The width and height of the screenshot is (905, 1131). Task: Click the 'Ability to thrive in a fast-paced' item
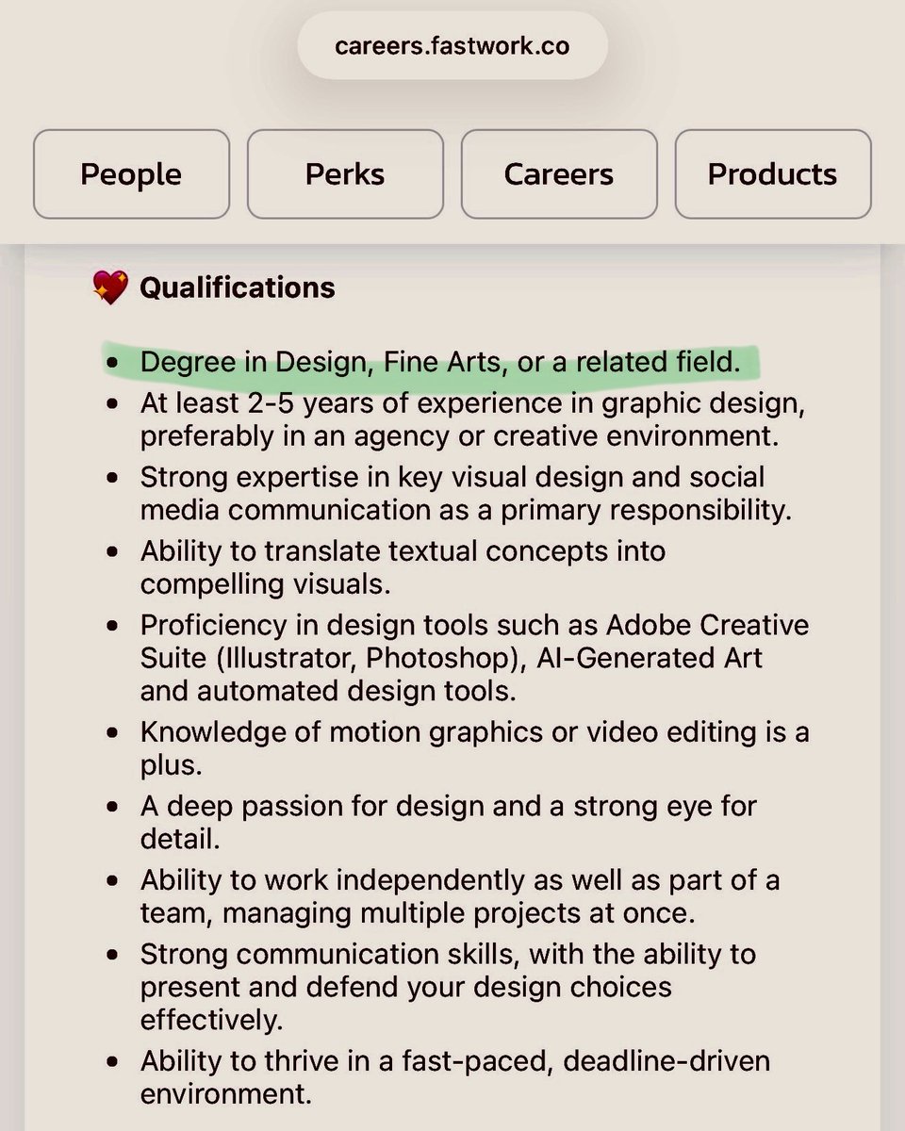[455, 1077]
